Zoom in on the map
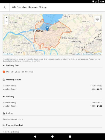Image resolution: width=105 pixels, height=140 pixels. (7, 17)
